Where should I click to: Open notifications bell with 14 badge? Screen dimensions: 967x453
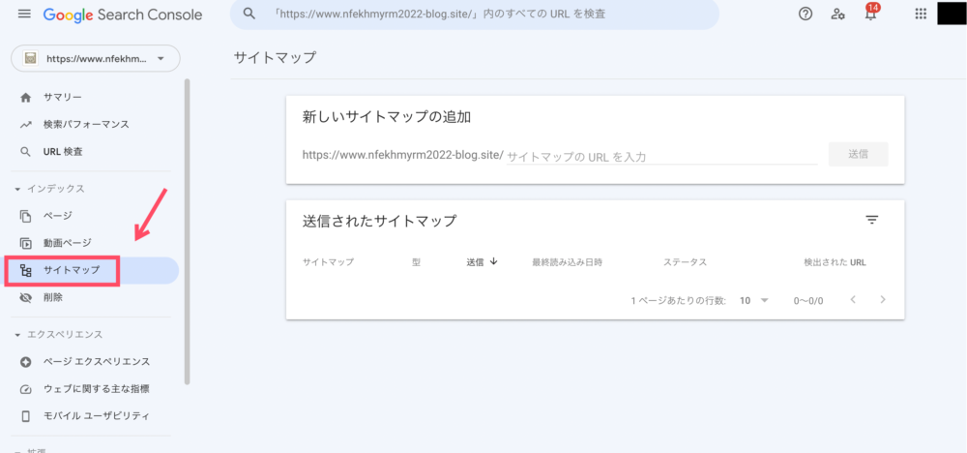(871, 13)
